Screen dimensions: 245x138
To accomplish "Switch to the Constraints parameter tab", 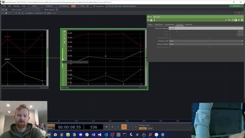I will 170,25.
